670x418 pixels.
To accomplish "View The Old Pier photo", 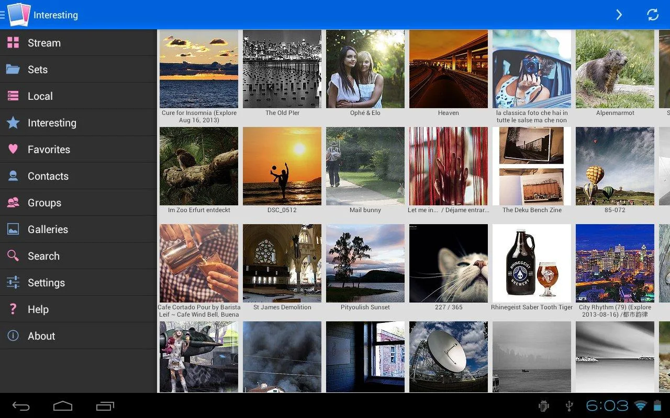I will click(x=282, y=69).
